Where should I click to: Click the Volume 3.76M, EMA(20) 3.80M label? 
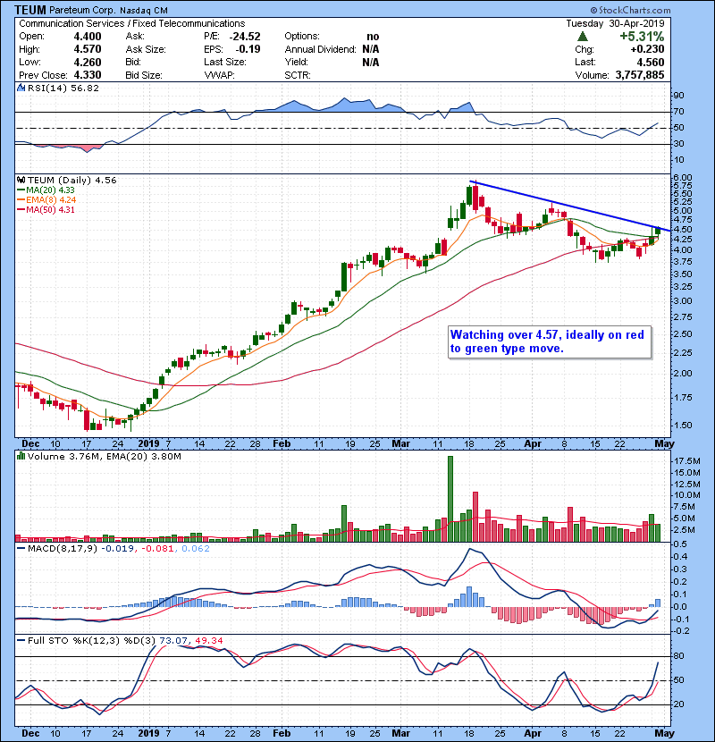pyautogui.click(x=104, y=457)
